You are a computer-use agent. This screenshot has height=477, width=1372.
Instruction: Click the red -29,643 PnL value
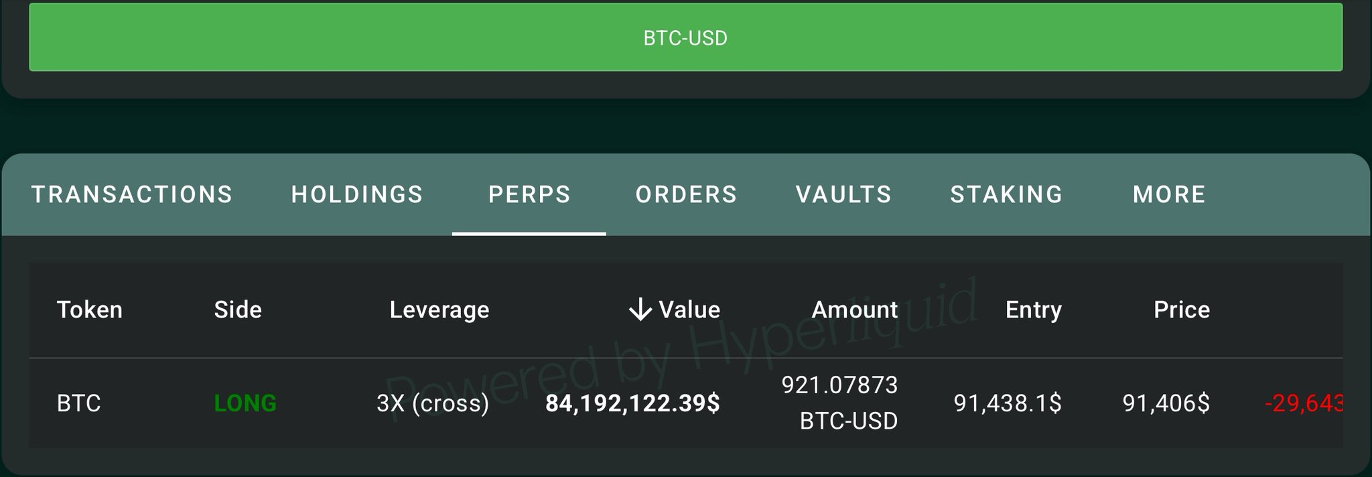pos(1303,403)
